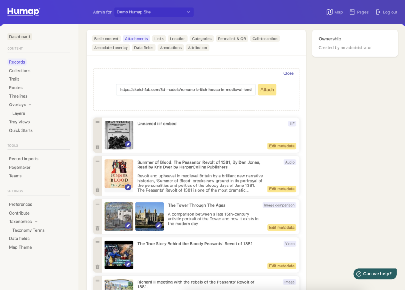Edit the Summer of Blood thumbnail image
The width and height of the screenshot is (405, 290).
[128, 187]
